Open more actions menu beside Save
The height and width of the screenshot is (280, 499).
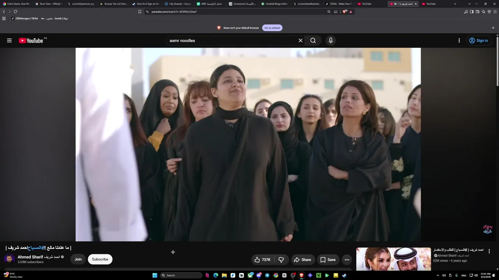(x=347, y=260)
